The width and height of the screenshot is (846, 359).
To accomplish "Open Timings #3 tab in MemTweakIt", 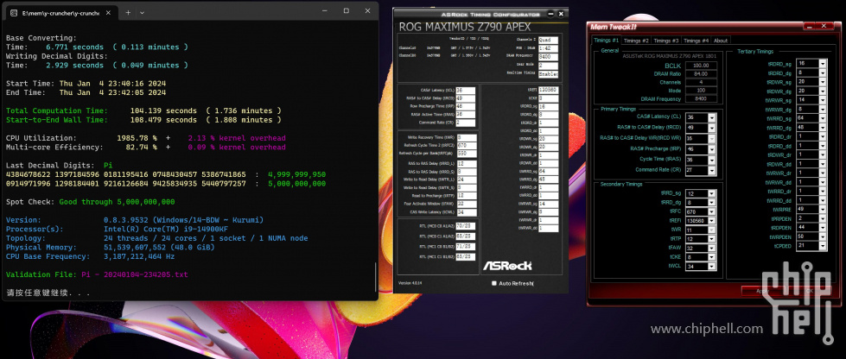I will point(665,41).
